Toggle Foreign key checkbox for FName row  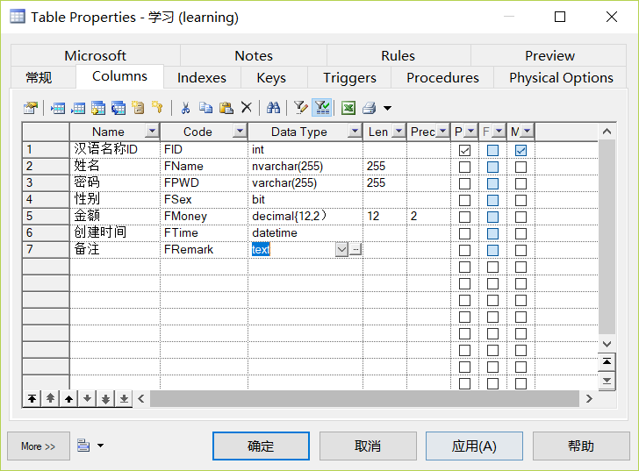[492, 167]
